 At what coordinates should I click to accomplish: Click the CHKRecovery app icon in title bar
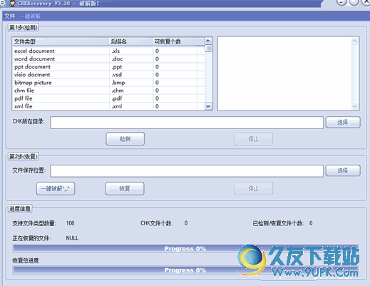pyautogui.click(x=12, y=4)
